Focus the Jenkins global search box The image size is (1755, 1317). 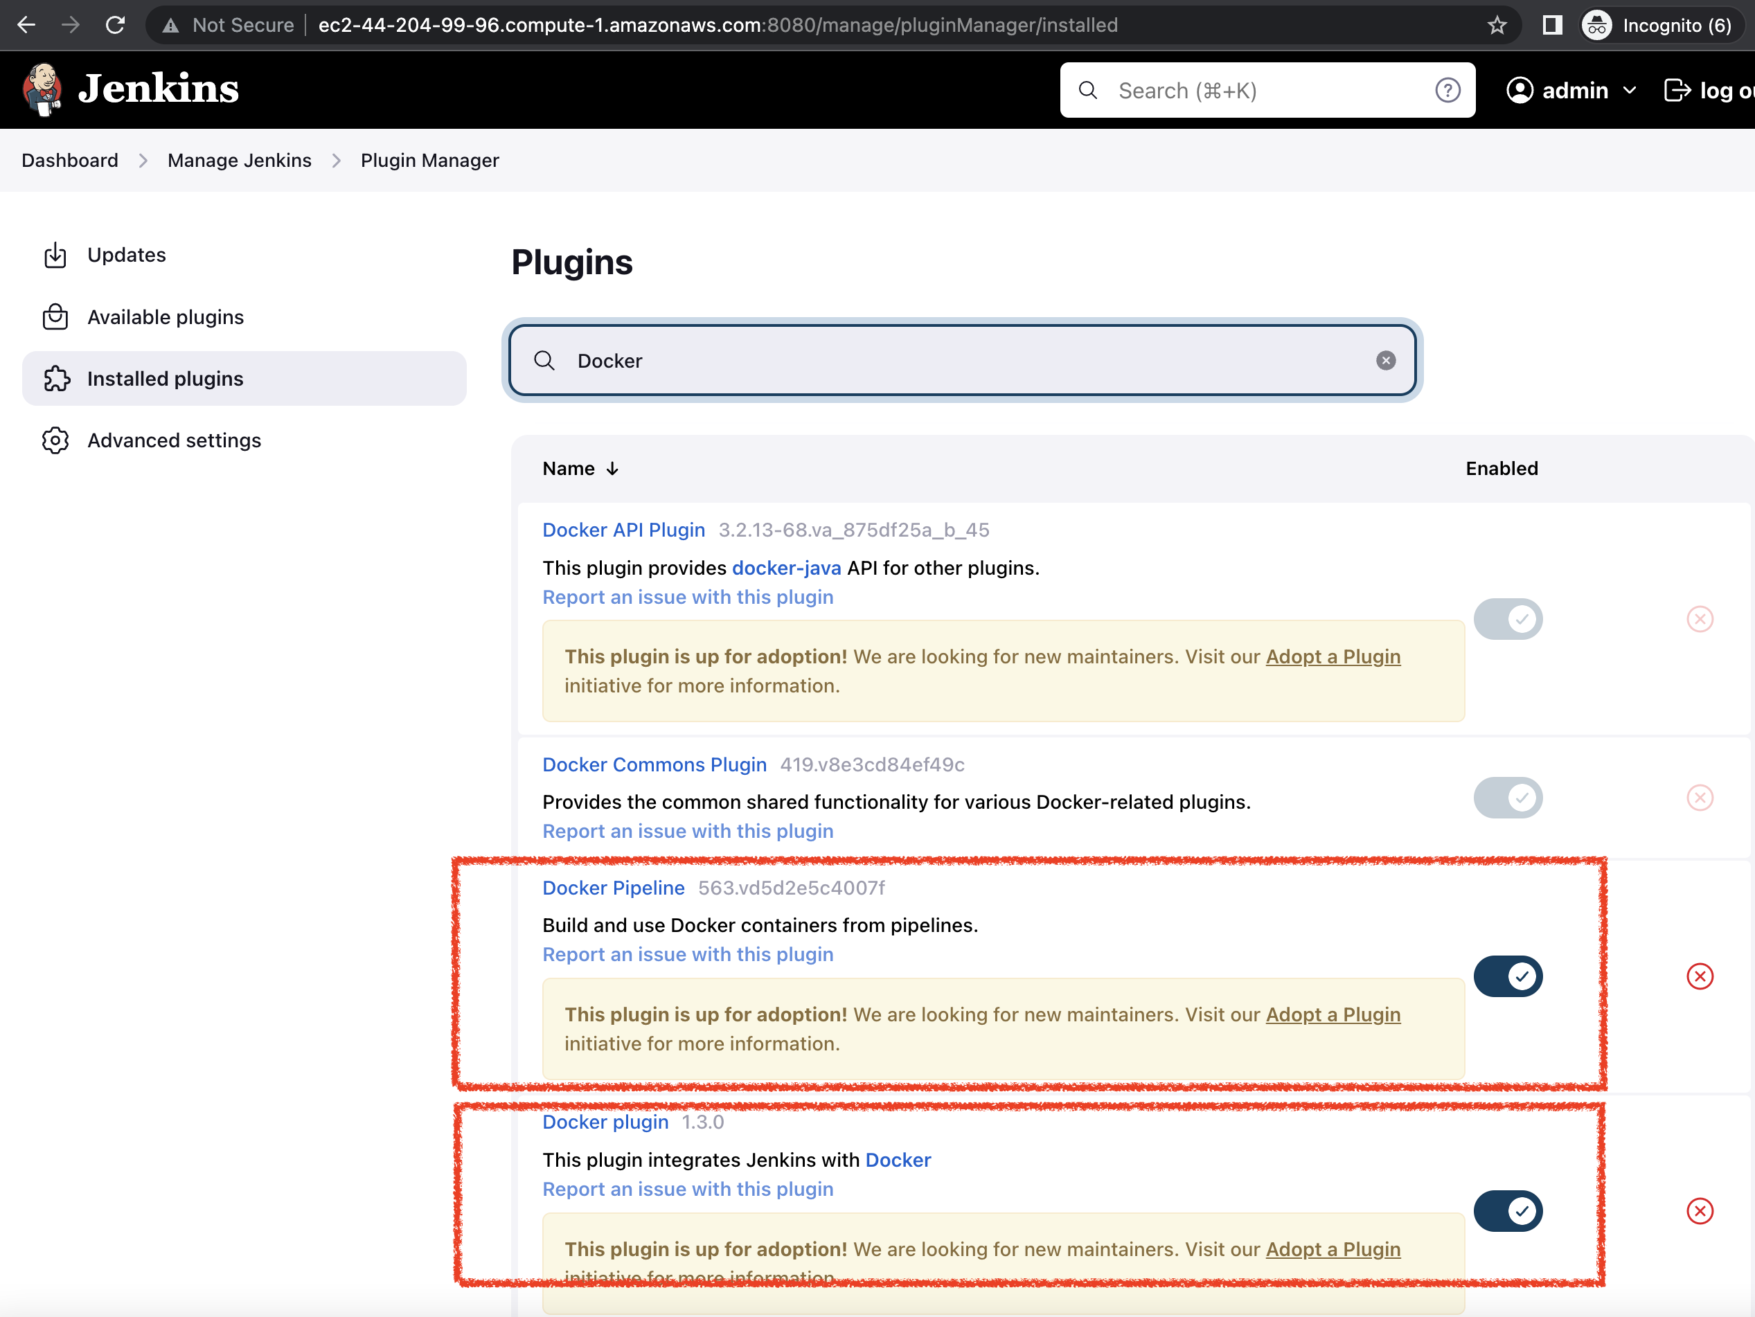[1267, 91]
